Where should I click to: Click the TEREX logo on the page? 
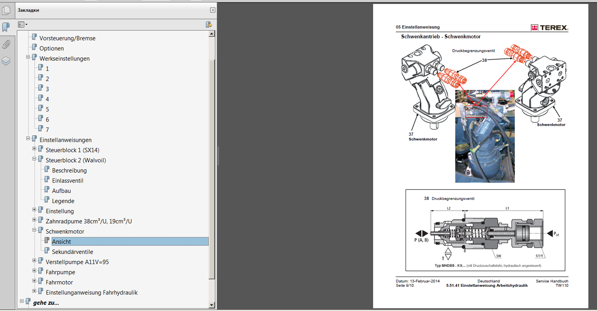click(549, 28)
